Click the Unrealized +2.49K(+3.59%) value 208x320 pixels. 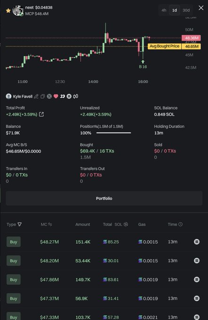point(96,114)
